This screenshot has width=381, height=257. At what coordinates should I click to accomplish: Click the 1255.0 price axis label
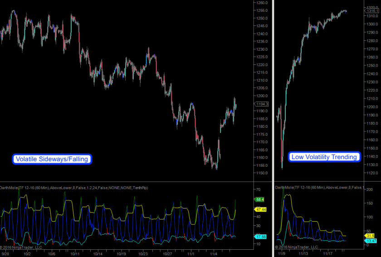(x=262, y=10)
